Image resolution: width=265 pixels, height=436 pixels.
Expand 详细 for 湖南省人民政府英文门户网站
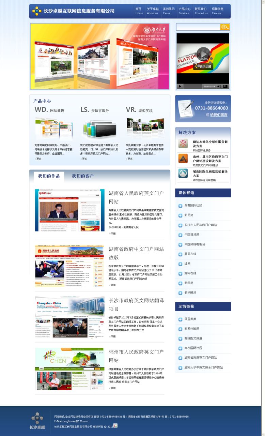tap(112, 234)
